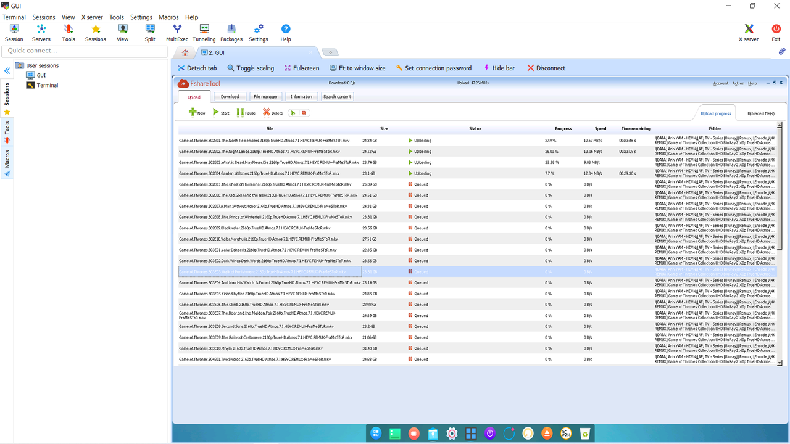The width and height of the screenshot is (790, 444).
Task: Open the gear settings icon in dock
Action: point(452,434)
